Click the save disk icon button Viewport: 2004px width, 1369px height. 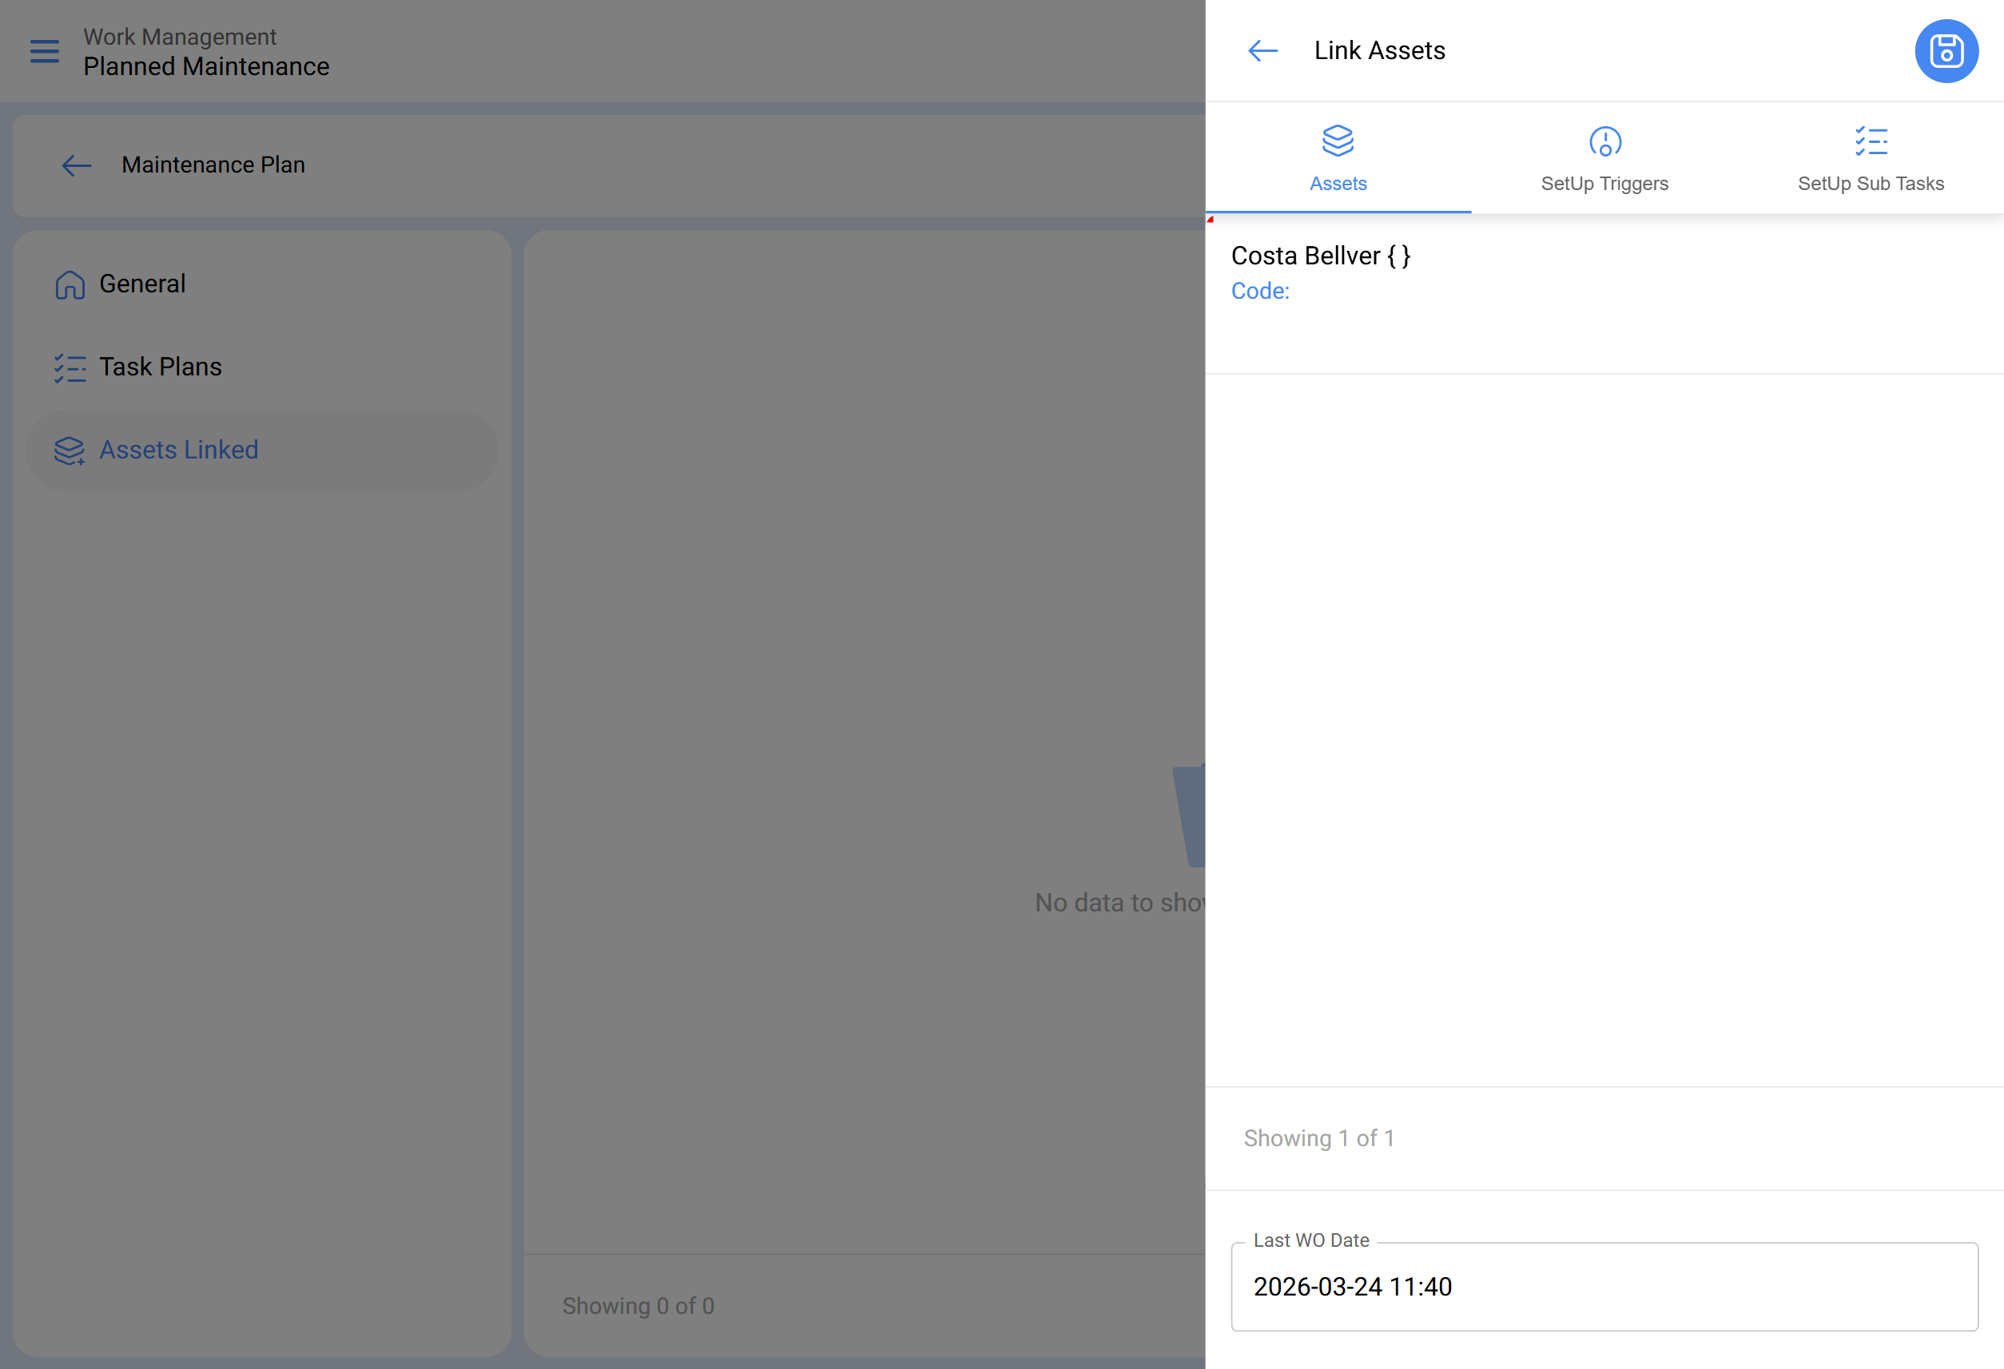(1946, 51)
